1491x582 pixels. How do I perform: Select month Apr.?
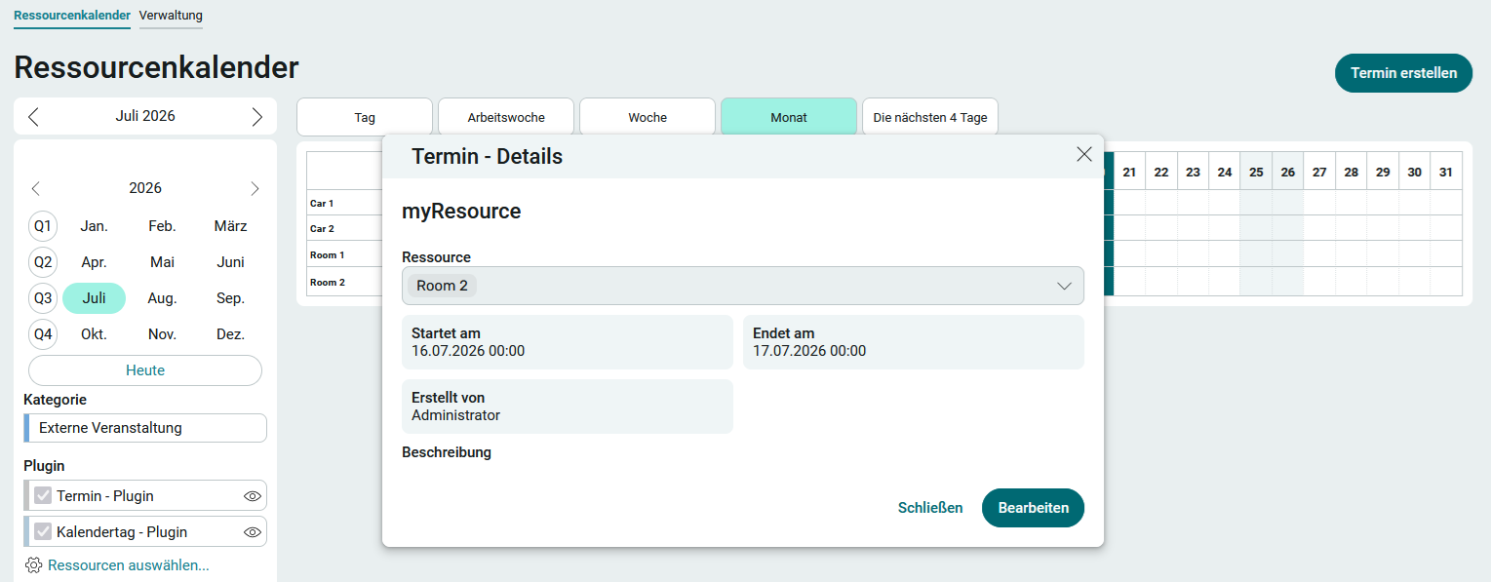click(94, 262)
